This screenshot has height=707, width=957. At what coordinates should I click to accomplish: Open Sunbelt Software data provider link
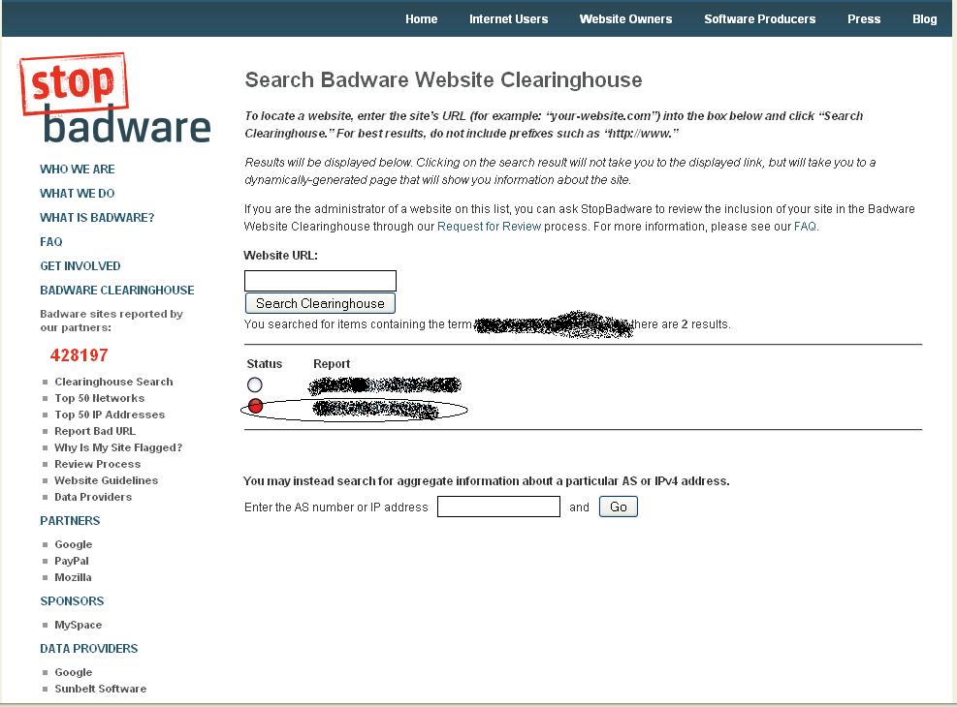point(101,688)
